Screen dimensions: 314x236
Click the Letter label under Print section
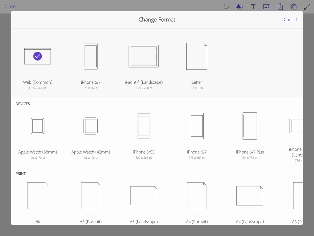click(x=38, y=222)
